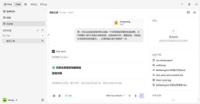The width and height of the screenshot is (200, 104).
Task: Send message with arrow button
Action: click(141, 96)
